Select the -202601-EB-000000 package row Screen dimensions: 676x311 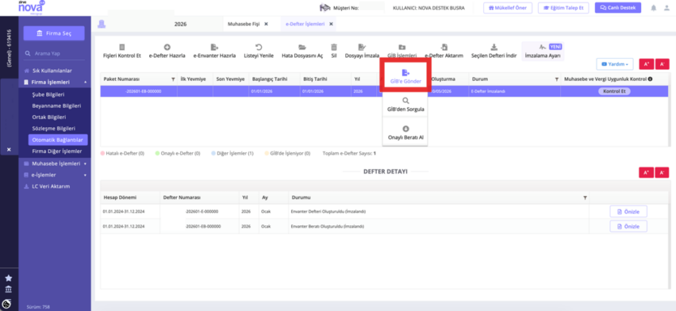pyautogui.click(x=384, y=91)
